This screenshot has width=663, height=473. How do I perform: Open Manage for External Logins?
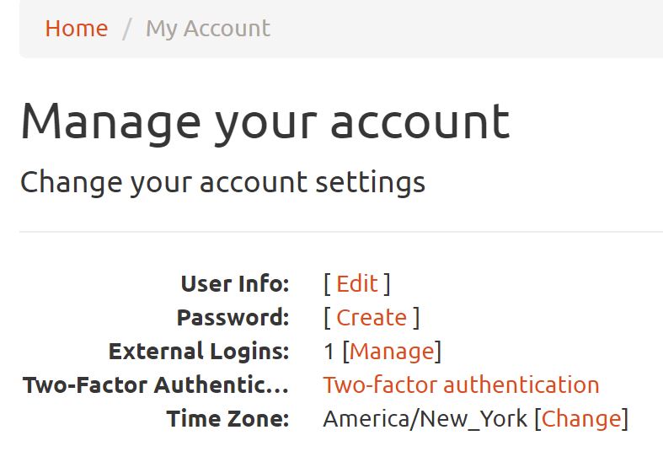tap(392, 352)
